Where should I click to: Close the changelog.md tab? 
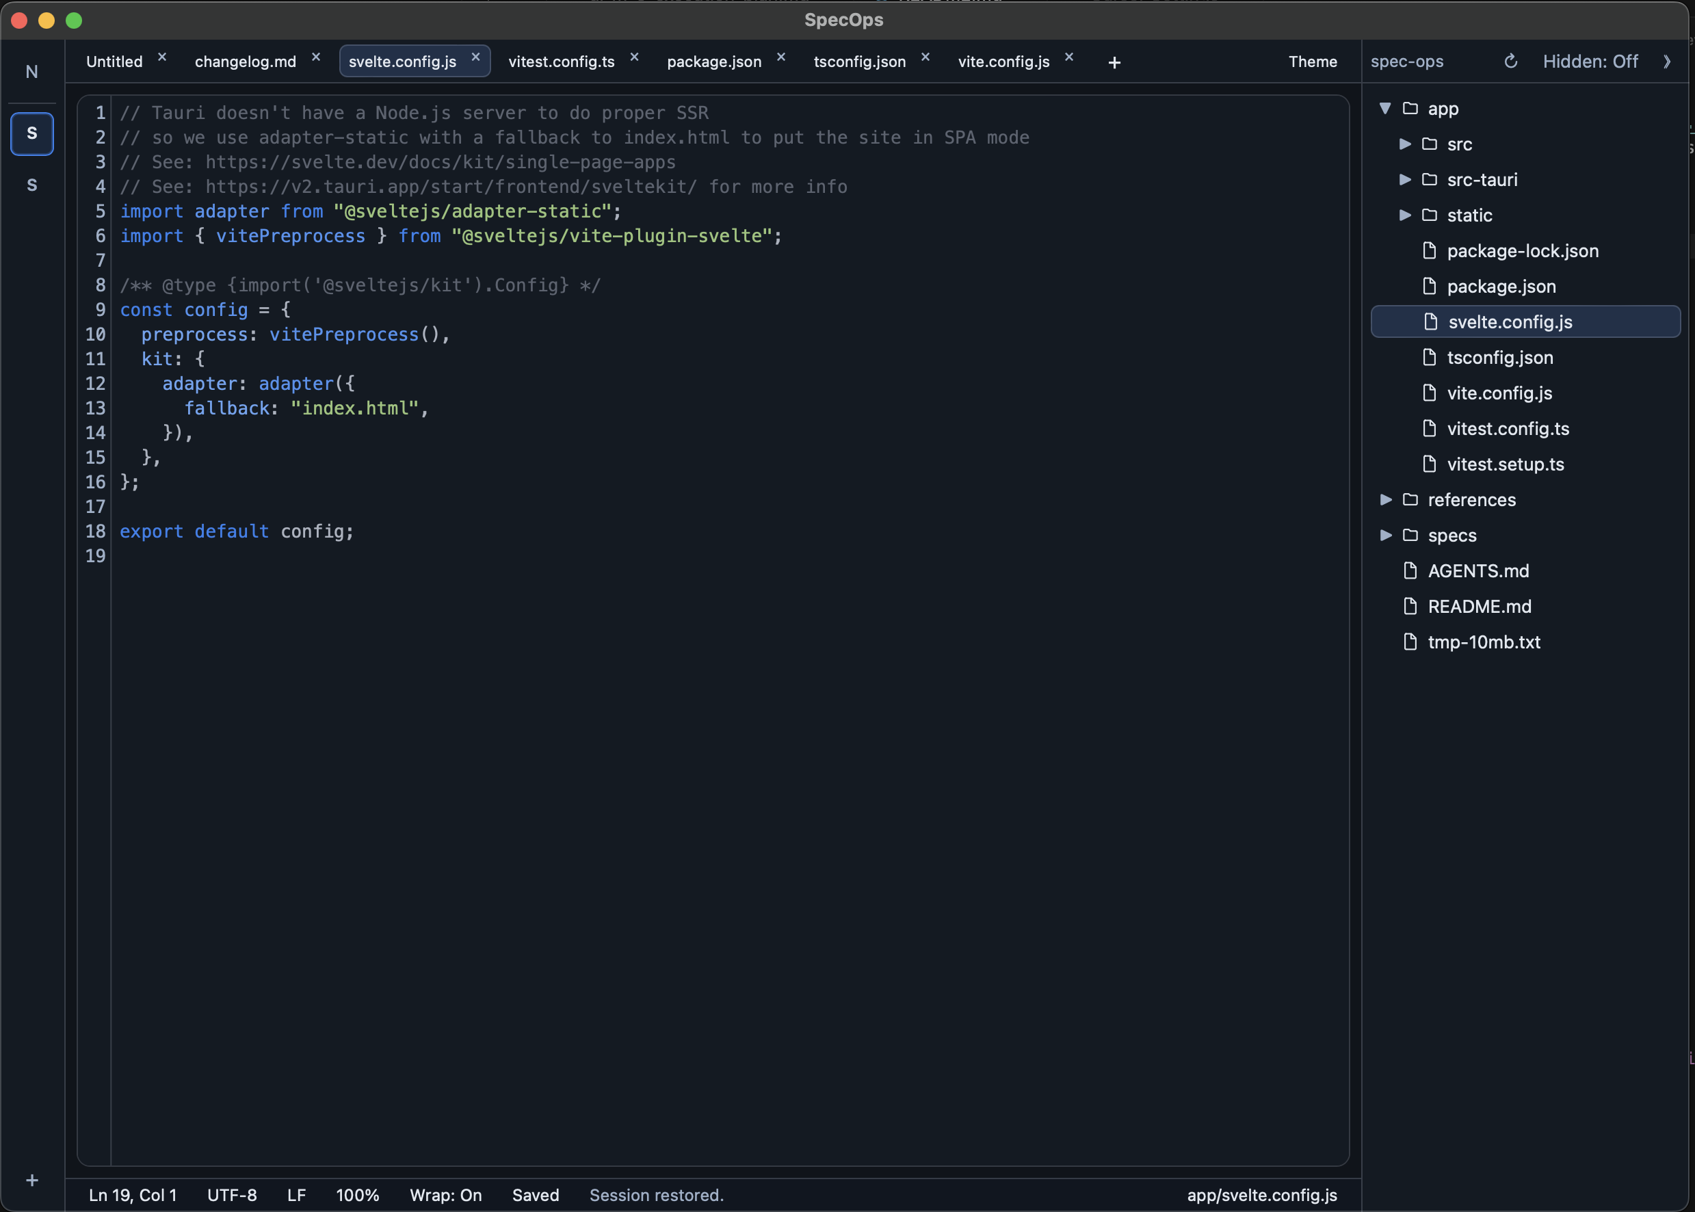pyautogui.click(x=316, y=57)
